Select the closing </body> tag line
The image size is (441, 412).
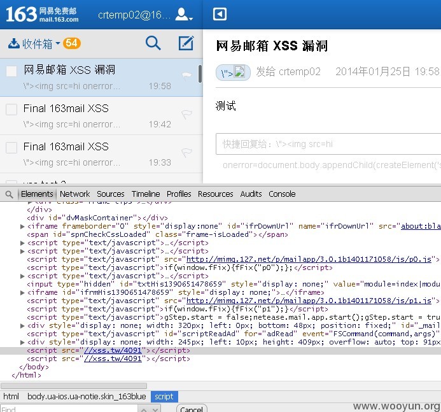tap(34, 367)
